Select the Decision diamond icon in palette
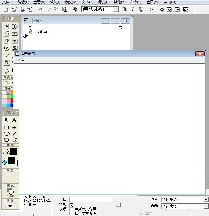The height and width of the screenshot is (216, 209). coord(6,71)
